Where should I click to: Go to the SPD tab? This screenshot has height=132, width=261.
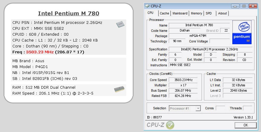coord(209,13)
